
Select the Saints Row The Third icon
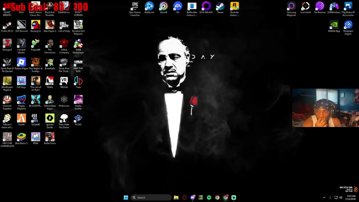64,65
